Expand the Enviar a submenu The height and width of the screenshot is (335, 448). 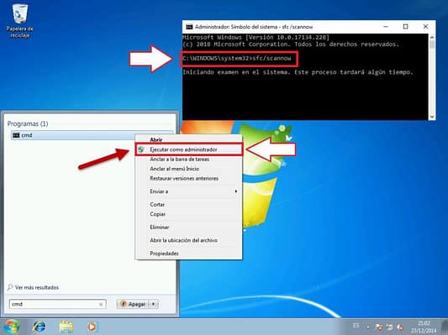tap(188, 191)
